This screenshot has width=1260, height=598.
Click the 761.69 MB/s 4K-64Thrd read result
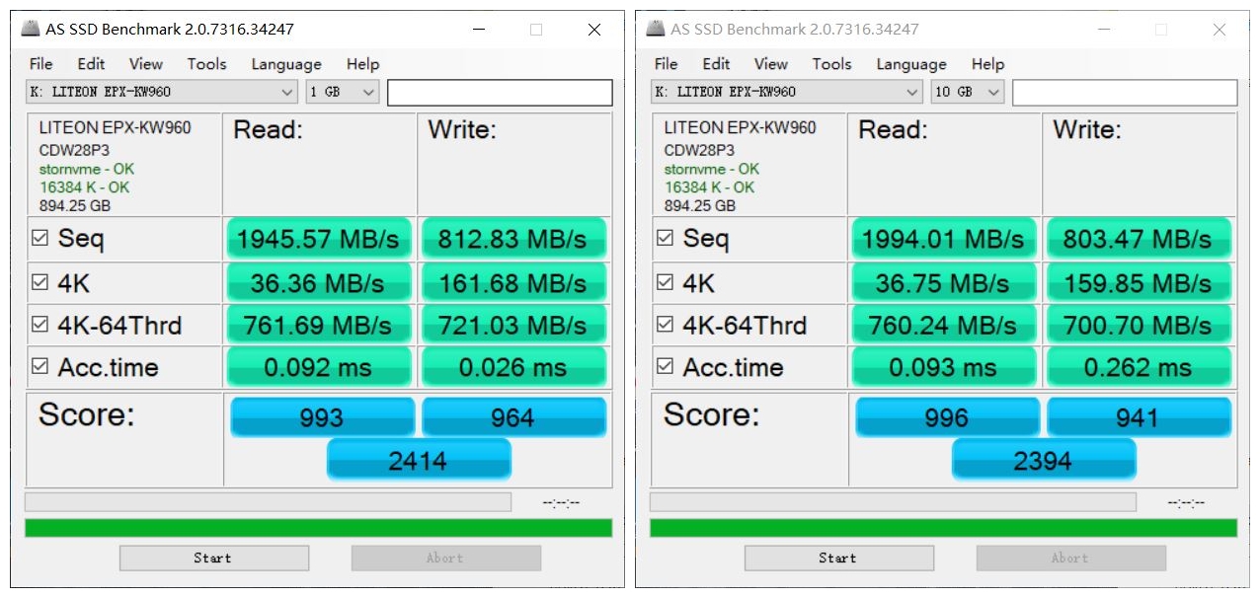(x=318, y=325)
